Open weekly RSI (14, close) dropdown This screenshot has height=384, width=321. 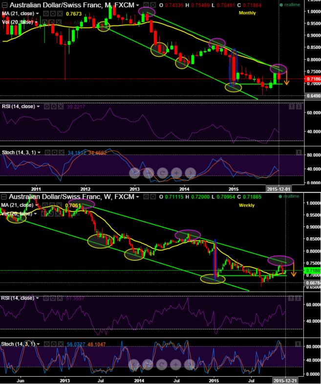click(38, 298)
